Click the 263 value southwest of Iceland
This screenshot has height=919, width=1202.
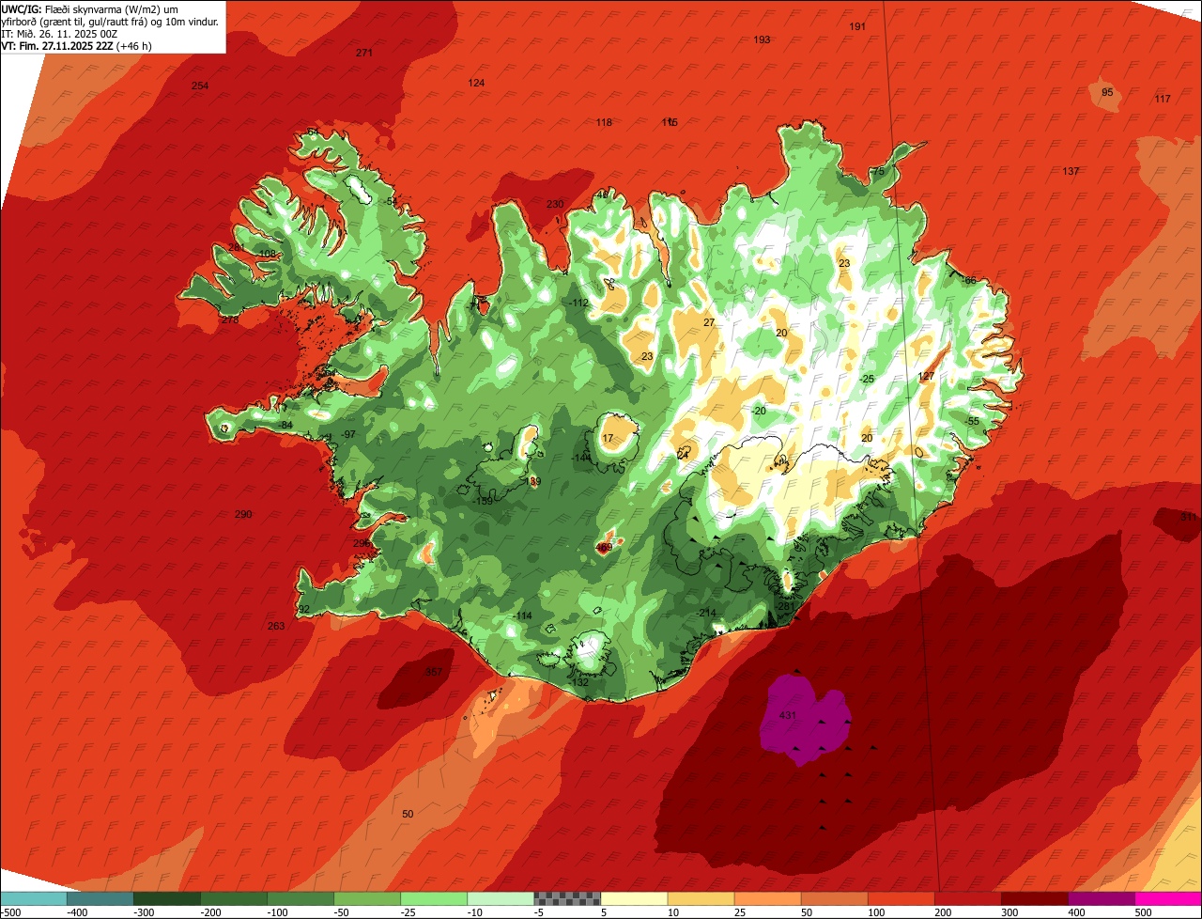tap(276, 626)
